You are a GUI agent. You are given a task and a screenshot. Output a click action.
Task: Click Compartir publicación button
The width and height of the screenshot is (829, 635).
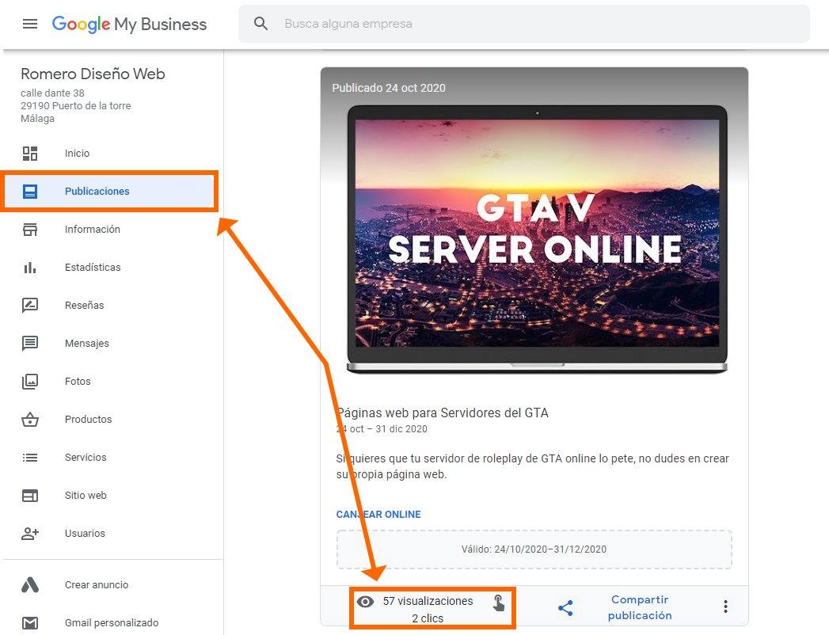pos(640,608)
